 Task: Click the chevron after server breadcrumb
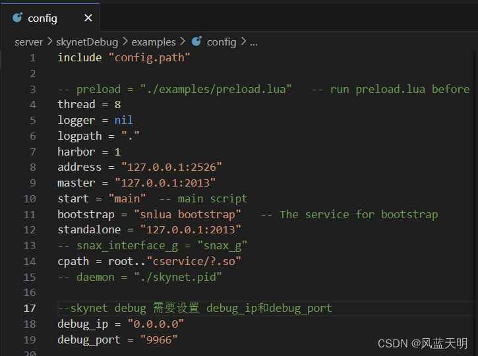click(49, 42)
